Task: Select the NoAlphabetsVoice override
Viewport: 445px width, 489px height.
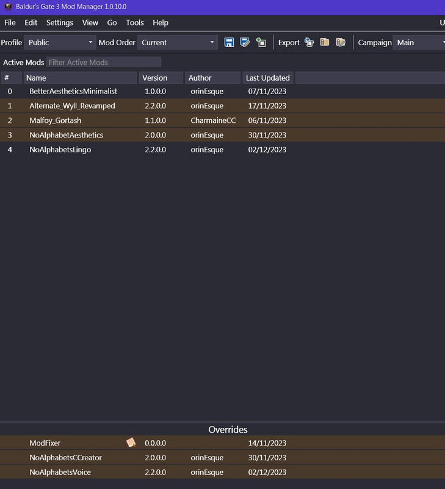Action: point(222,472)
